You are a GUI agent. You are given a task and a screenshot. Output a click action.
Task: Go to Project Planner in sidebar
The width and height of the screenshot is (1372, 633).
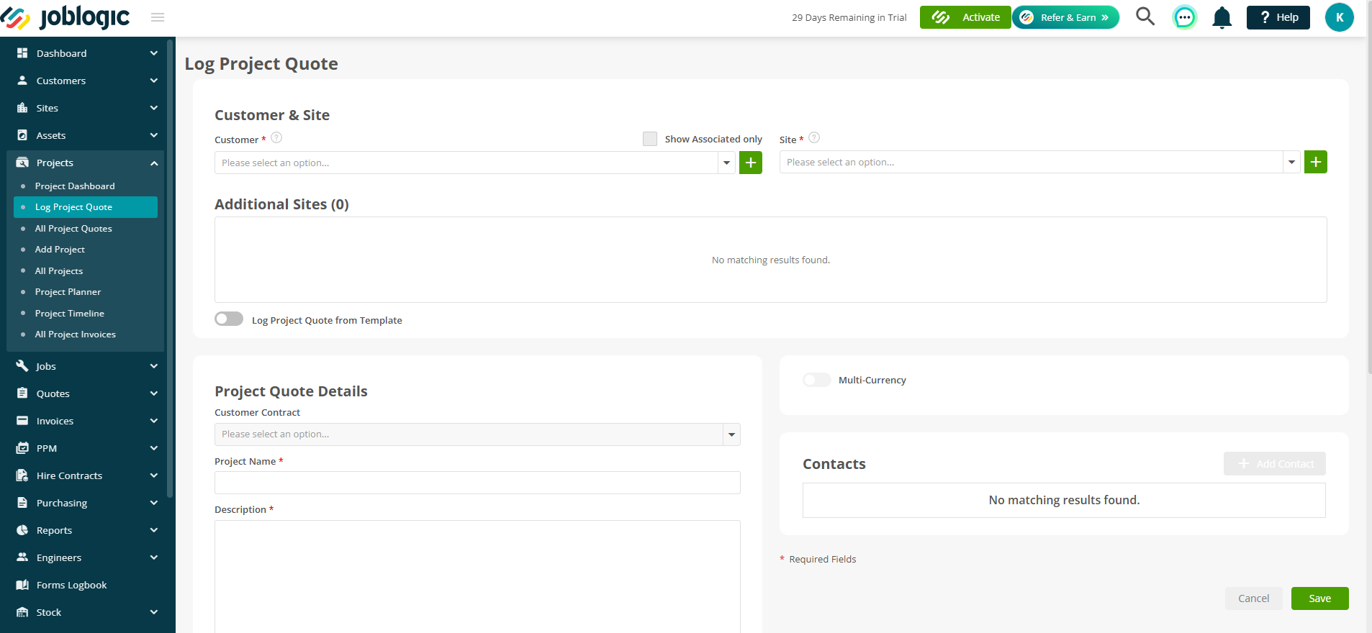point(68,291)
